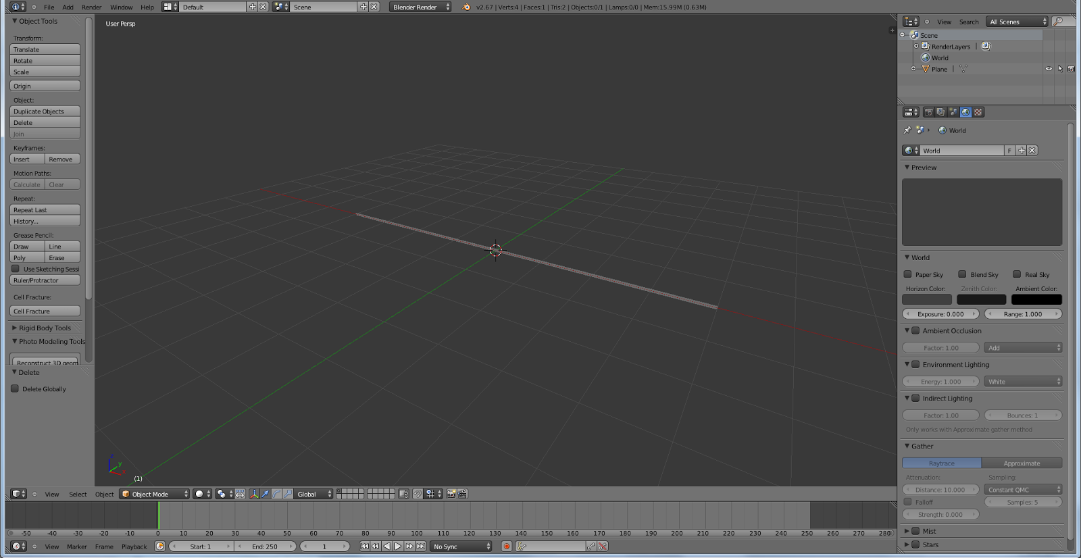Toggle Plane selectability arrow in outliner
Image resolution: width=1081 pixels, height=558 pixels.
point(1060,69)
